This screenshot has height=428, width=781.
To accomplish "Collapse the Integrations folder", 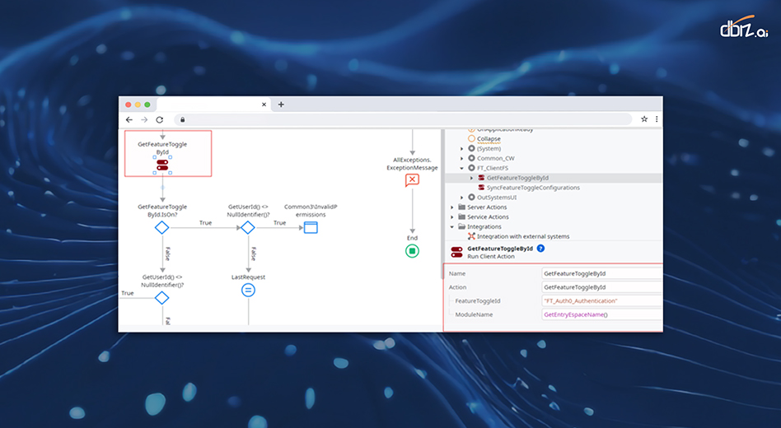I will 452,226.
